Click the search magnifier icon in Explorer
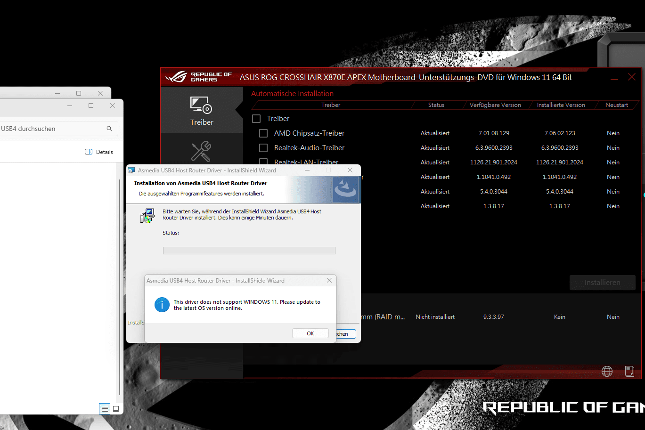The image size is (645, 430). pyautogui.click(x=109, y=129)
